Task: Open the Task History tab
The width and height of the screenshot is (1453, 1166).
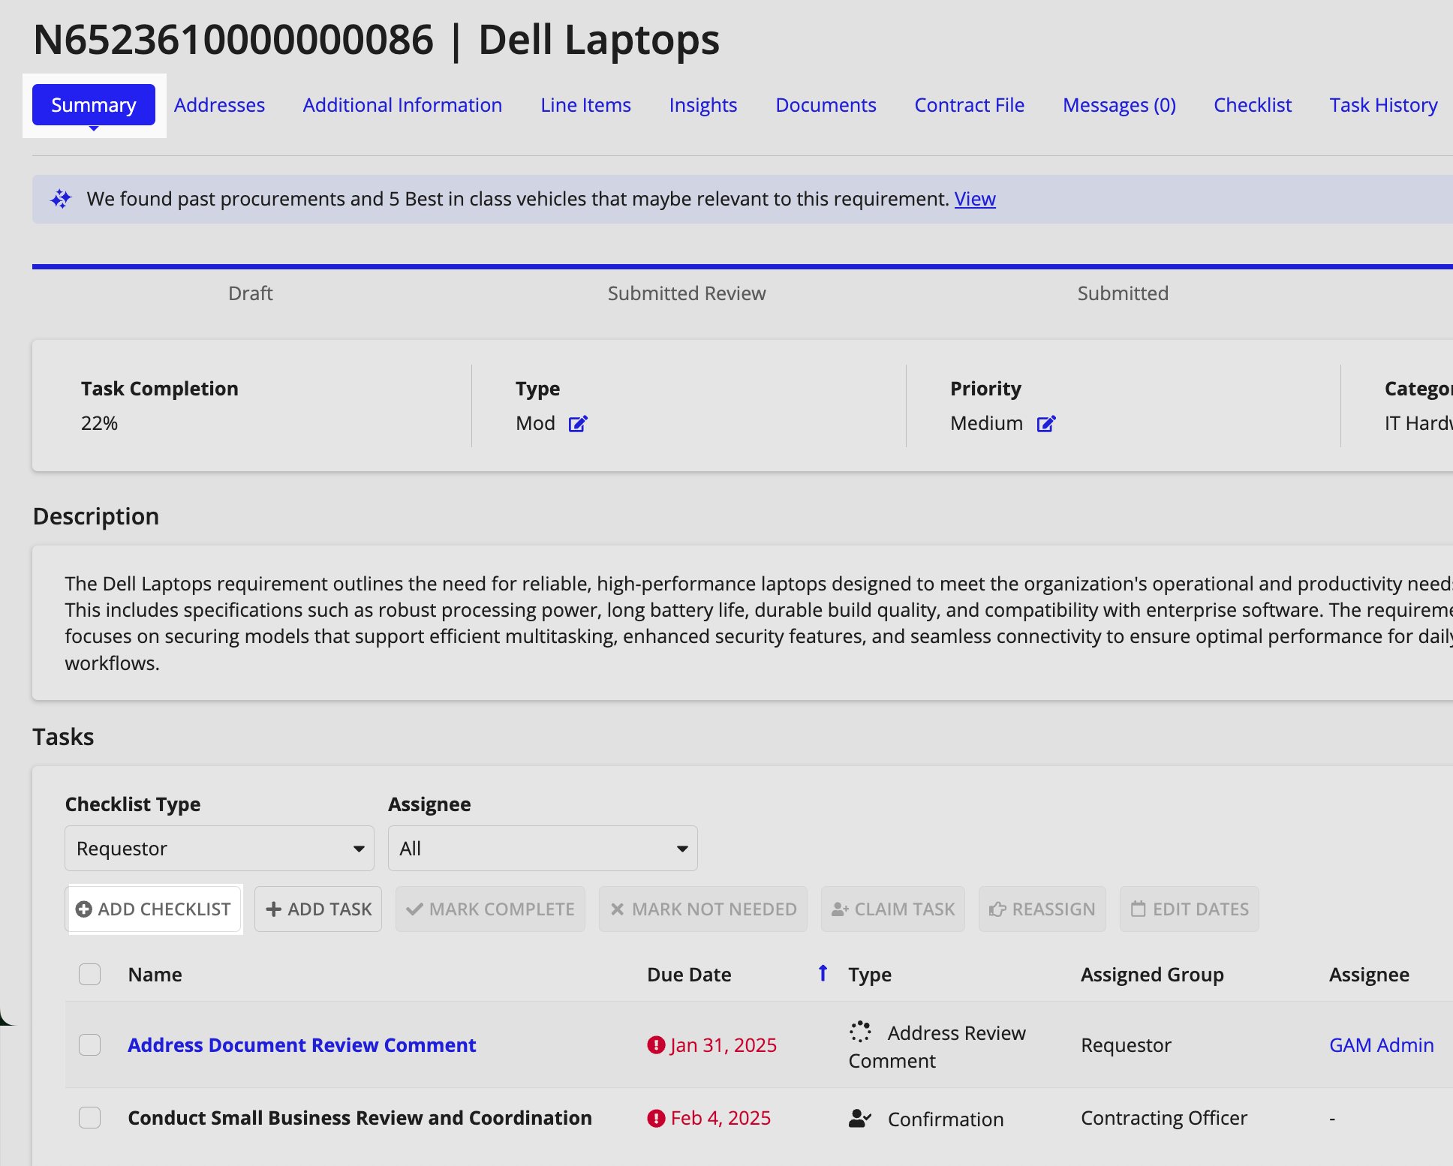Action: [1383, 105]
